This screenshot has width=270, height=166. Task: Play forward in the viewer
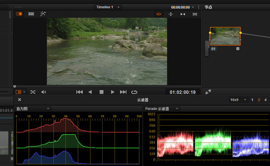click(112, 92)
